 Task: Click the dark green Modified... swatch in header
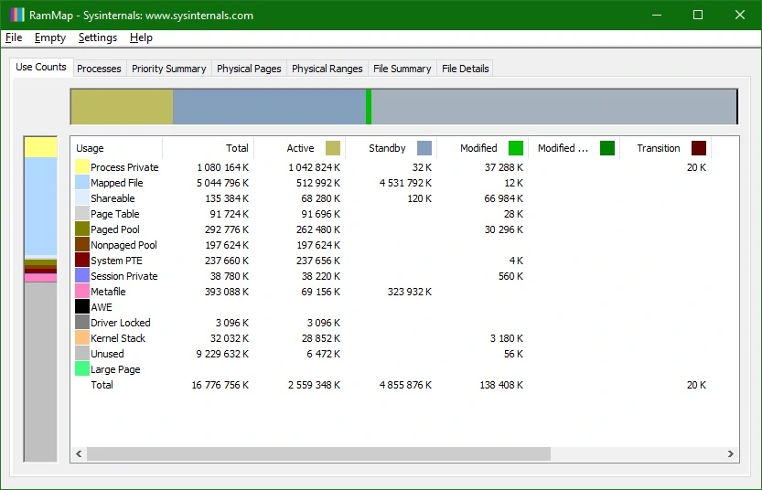[607, 148]
